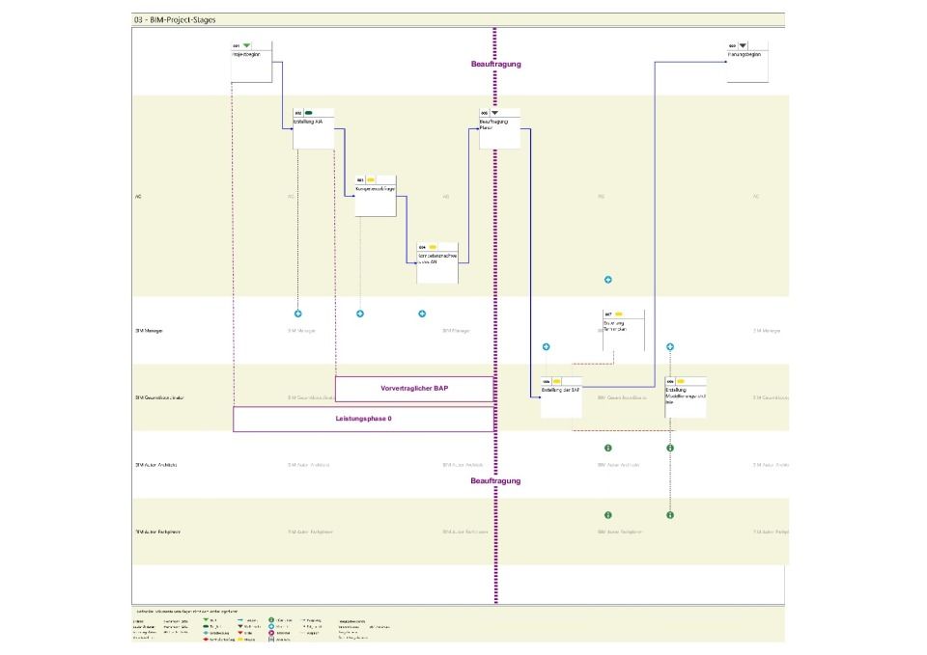Click upper Beauftragung milestone label
927x655 pixels.
tap(496, 64)
